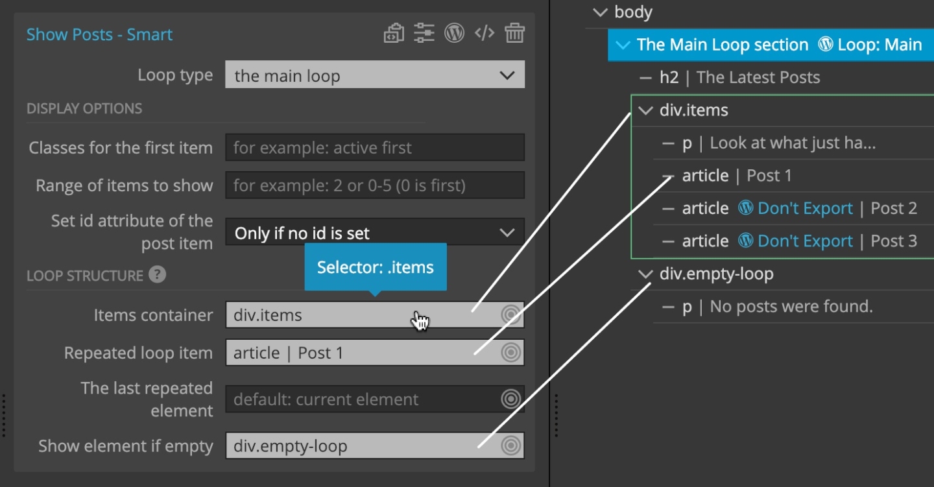Collapse the div.items tree node
Screen dimensions: 934x487
[x=644, y=110]
